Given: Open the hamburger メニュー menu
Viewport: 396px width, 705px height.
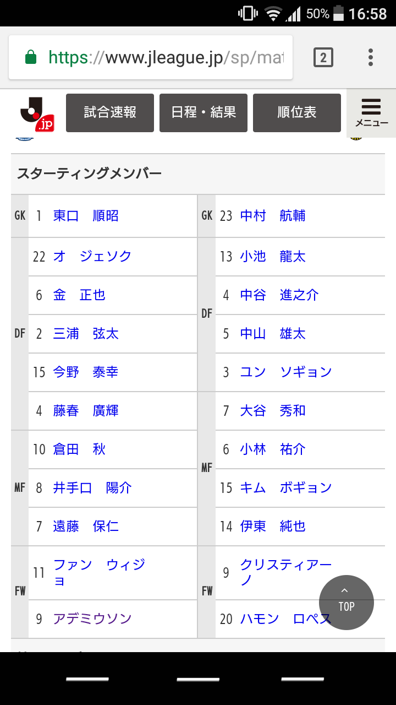Looking at the screenshot, I should 371,113.
